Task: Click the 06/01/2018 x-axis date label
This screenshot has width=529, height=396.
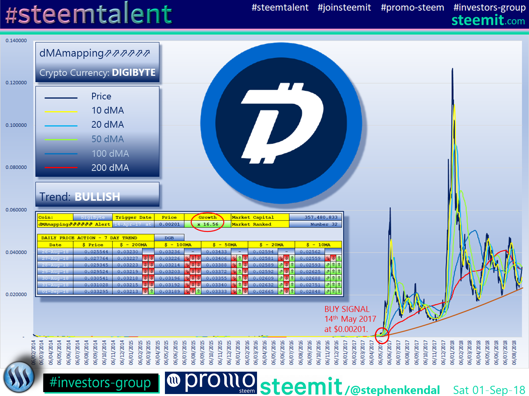Action: click(x=452, y=352)
